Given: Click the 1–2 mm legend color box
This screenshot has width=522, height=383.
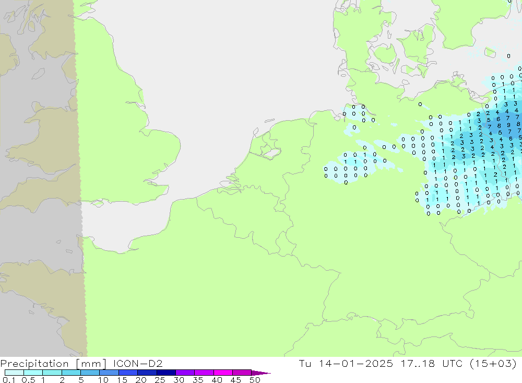Looking at the screenshot, I should (52, 373).
